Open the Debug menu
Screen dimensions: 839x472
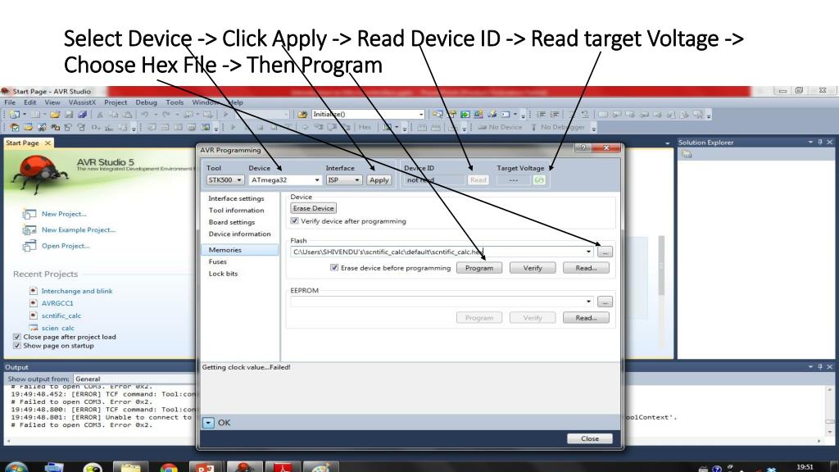[146, 102]
